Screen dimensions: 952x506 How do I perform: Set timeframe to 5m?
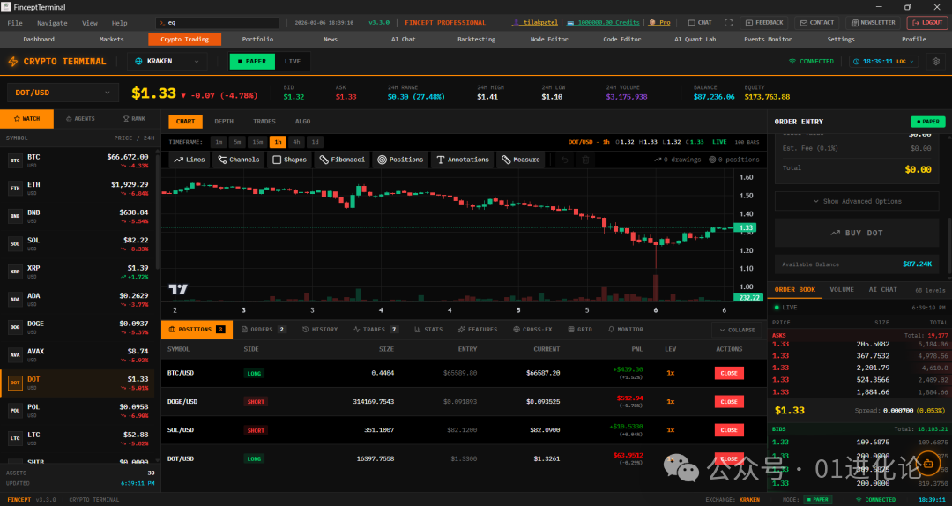237,142
